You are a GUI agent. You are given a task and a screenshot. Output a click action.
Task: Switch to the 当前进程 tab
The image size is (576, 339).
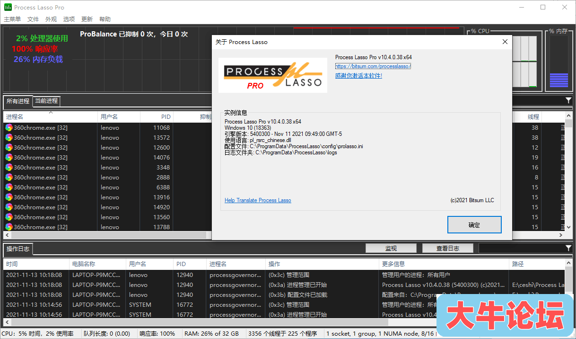click(46, 101)
